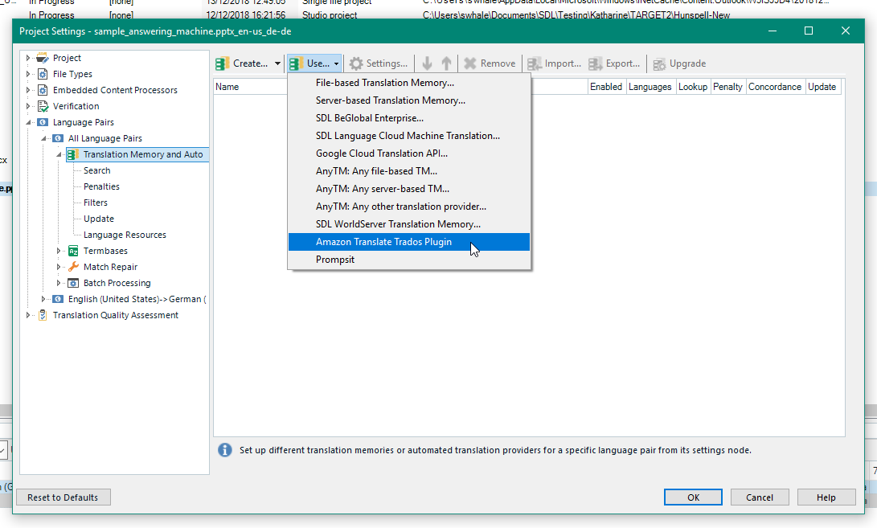Open the Create dropdown arrow
Viewport: 877px width, 528px height.
(x=277, y=63)
